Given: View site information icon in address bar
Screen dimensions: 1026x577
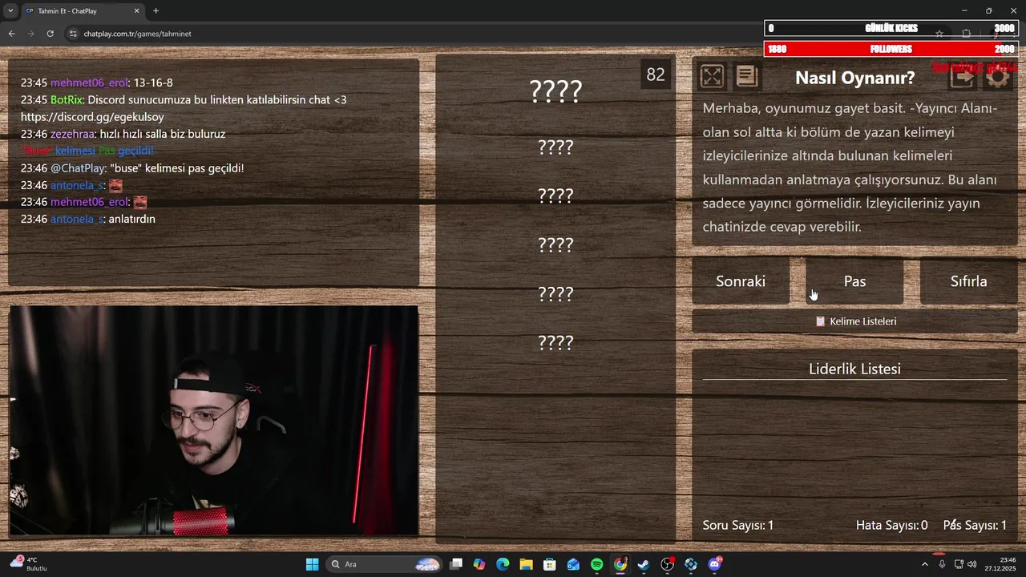Looking at the screenshot, I should pyautogui.click(x=73, y=34).
